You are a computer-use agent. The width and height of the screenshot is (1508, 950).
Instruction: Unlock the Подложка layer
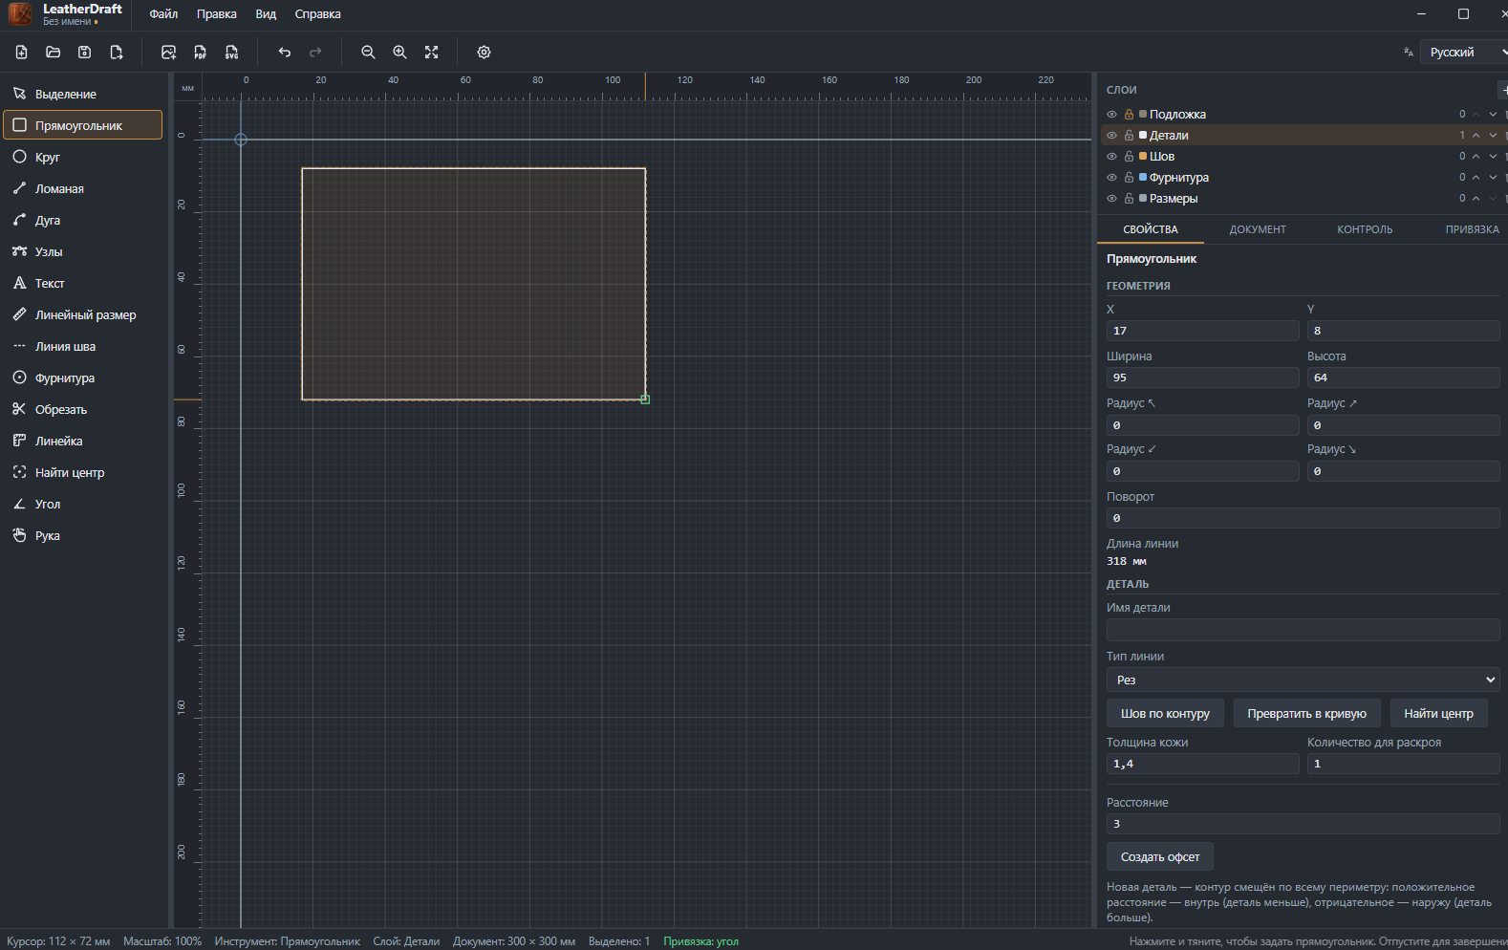1129,115
